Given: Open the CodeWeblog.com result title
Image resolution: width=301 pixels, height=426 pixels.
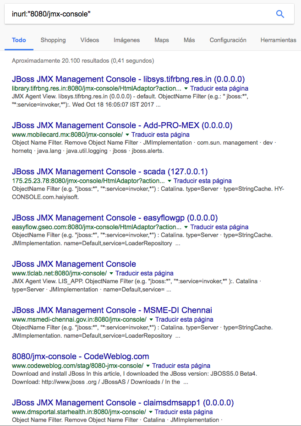Looking at the screenshot, I should pyautogui.click(x=81, y=356).
